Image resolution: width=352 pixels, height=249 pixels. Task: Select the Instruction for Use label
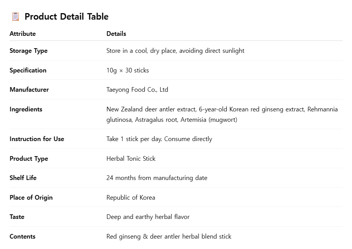[37, 139]
